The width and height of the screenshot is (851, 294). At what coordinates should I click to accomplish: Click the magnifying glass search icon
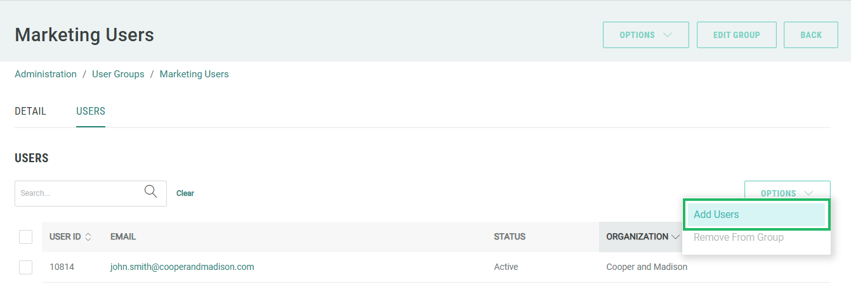pos(151,192)
